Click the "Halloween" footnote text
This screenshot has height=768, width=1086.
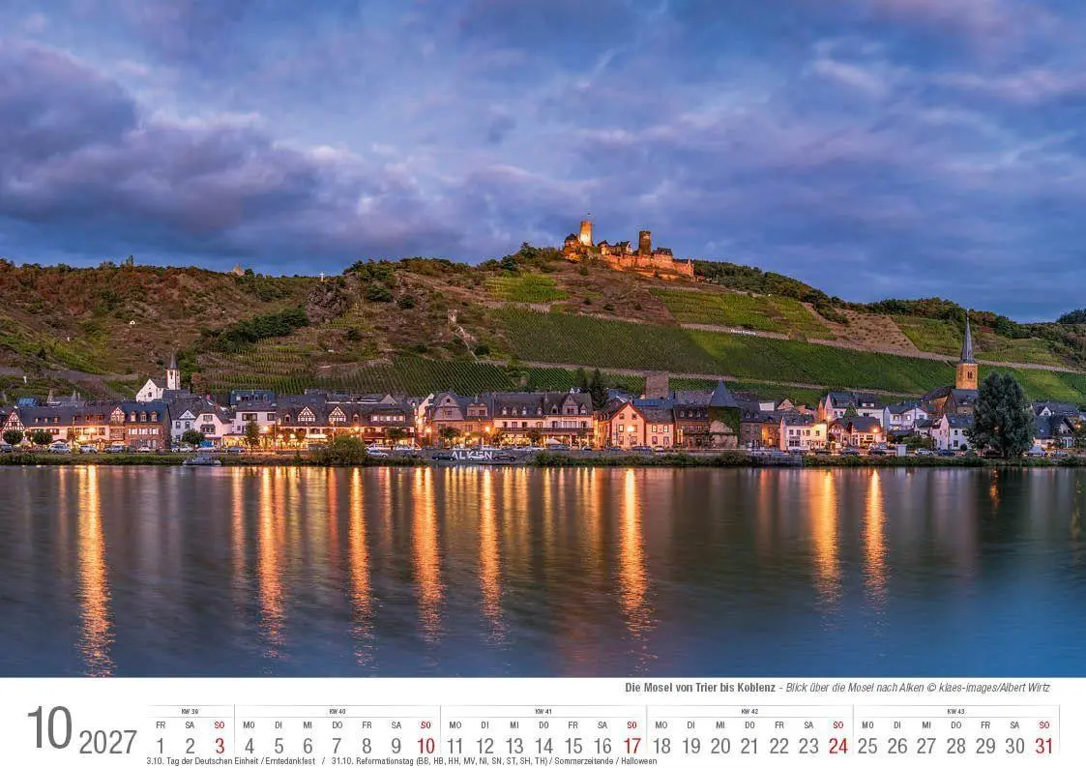tap(638, 761)
